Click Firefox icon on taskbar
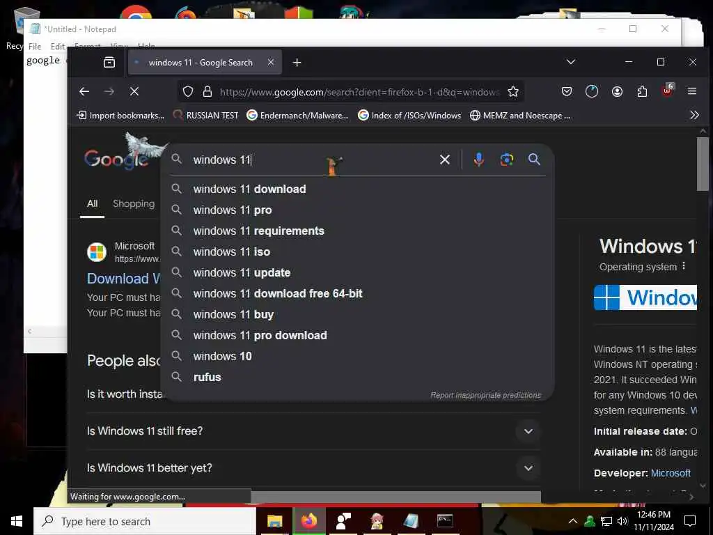The image size is (713, 535). 308,521
